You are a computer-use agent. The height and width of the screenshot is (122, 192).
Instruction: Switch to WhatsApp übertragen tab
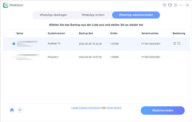[x=53, y=15]
